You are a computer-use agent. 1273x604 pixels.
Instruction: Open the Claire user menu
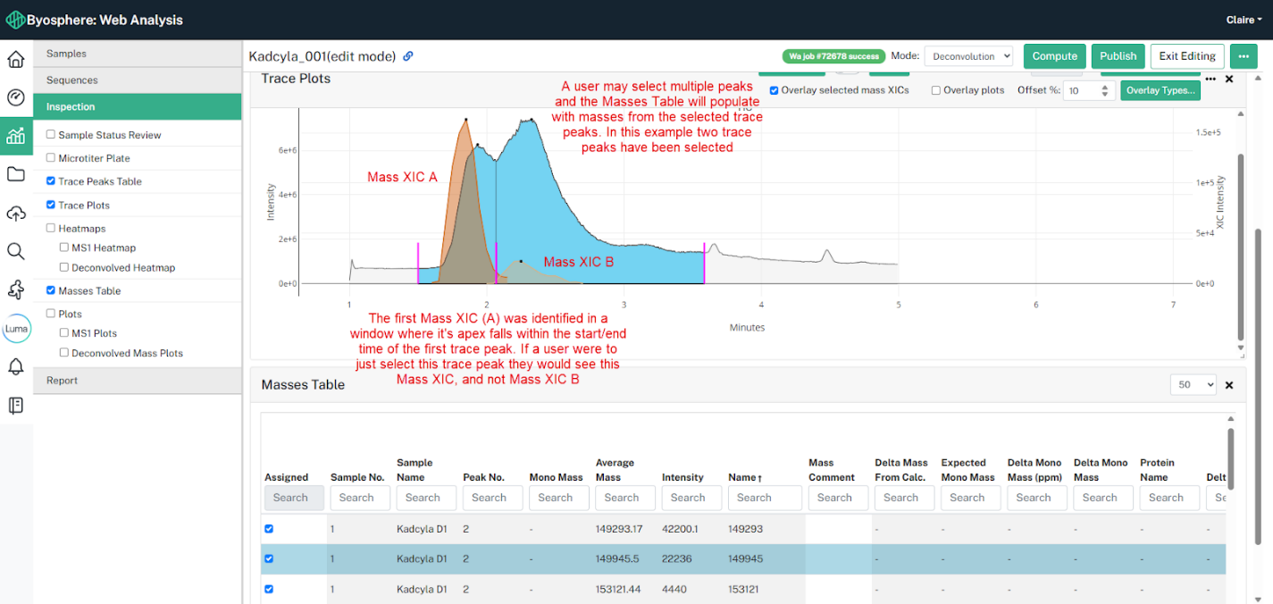tap(1241, 20)
